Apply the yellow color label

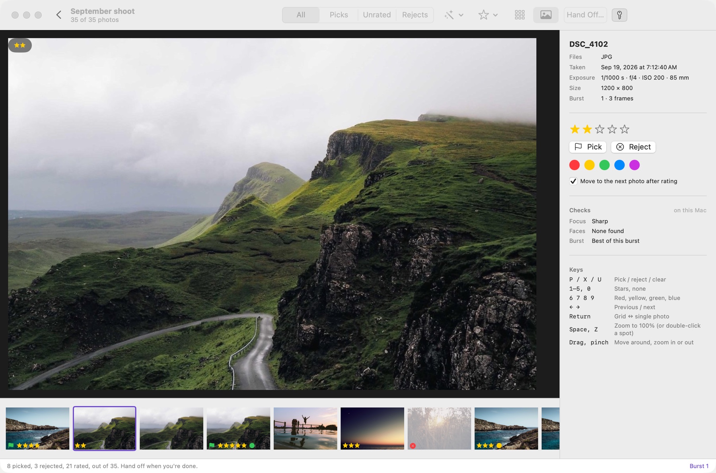pos(590,165)
